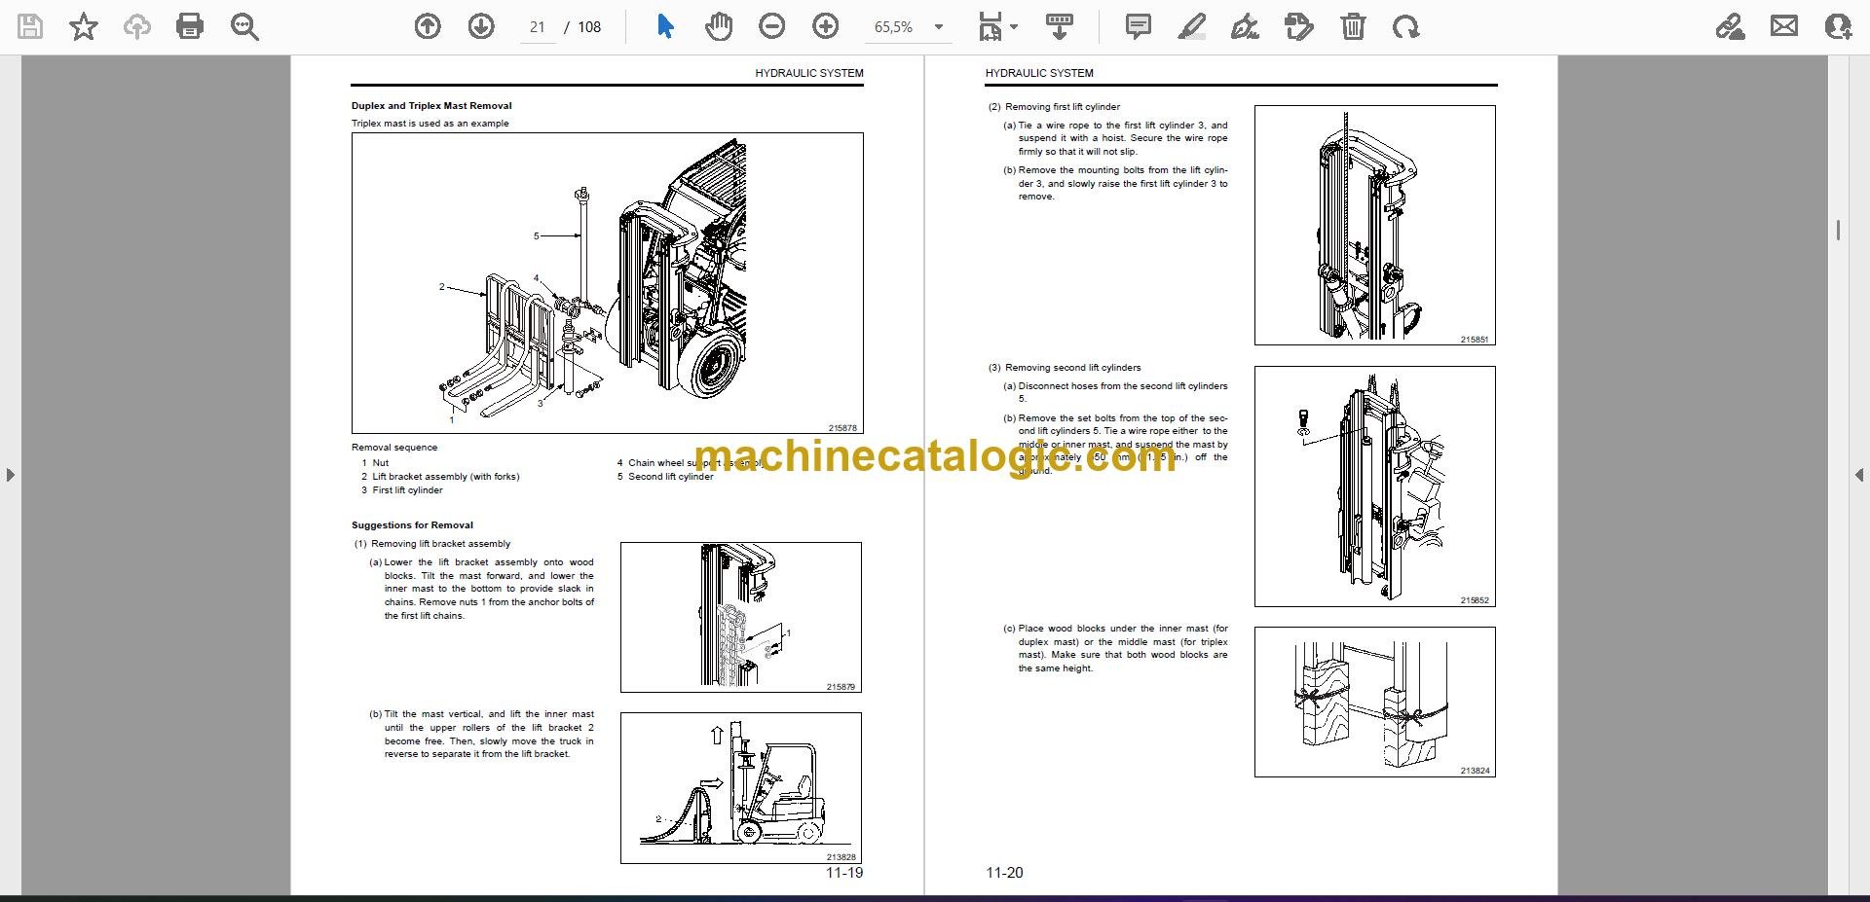Open the sign document tool

tap(1245, 26)
